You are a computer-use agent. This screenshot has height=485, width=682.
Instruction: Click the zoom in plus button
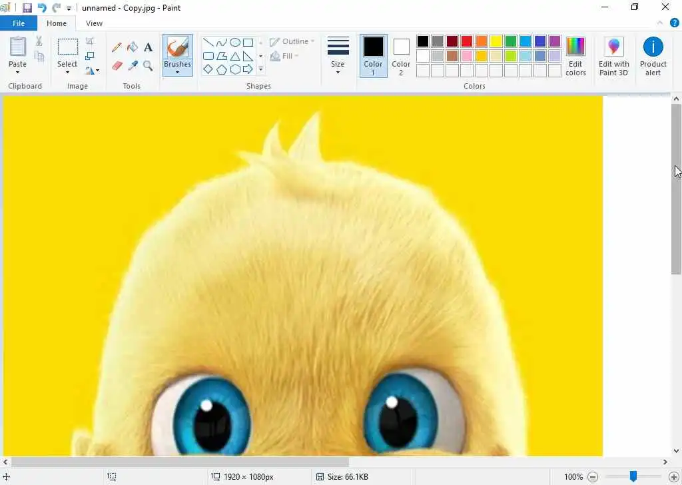674,477
